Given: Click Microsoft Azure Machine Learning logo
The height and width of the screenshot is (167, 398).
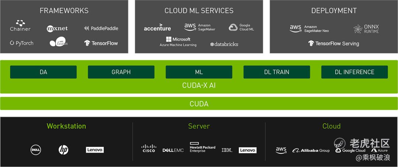Looking at the screenshot, I should [178, 42].
